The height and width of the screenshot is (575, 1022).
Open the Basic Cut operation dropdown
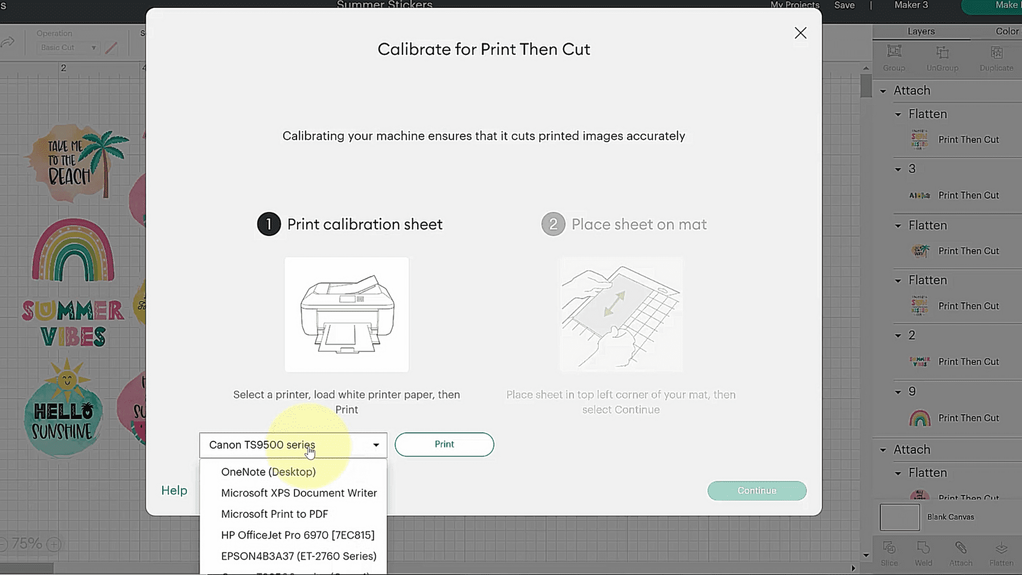pos(68,47)
